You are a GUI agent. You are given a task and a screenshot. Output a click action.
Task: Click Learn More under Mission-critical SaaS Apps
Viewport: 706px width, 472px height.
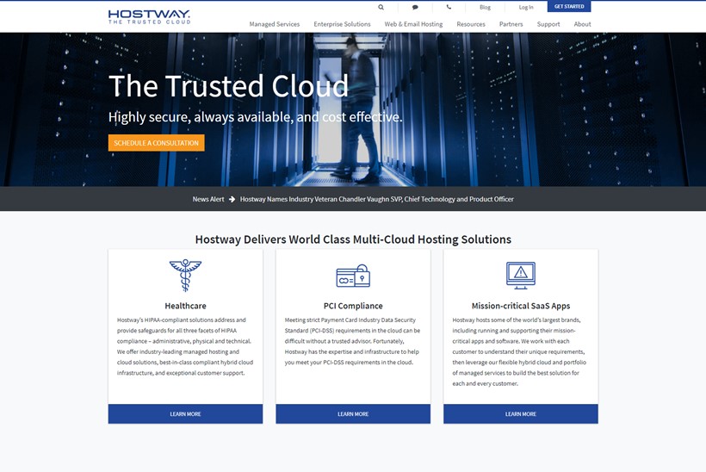tap(521, 414)
